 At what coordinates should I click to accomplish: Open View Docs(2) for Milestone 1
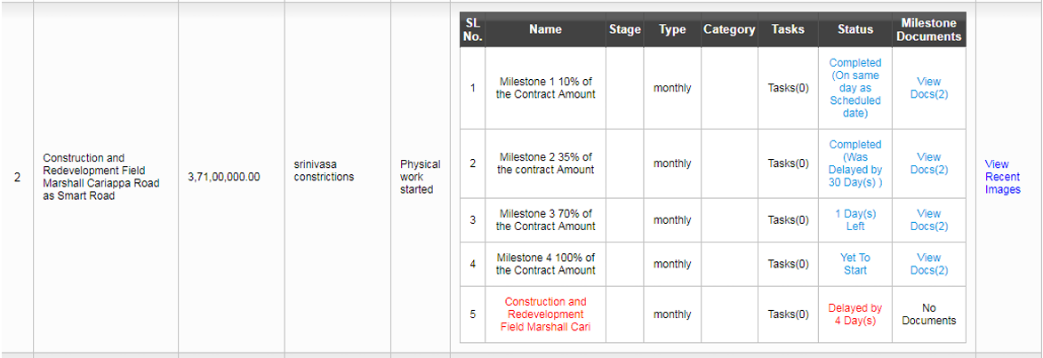928,88
